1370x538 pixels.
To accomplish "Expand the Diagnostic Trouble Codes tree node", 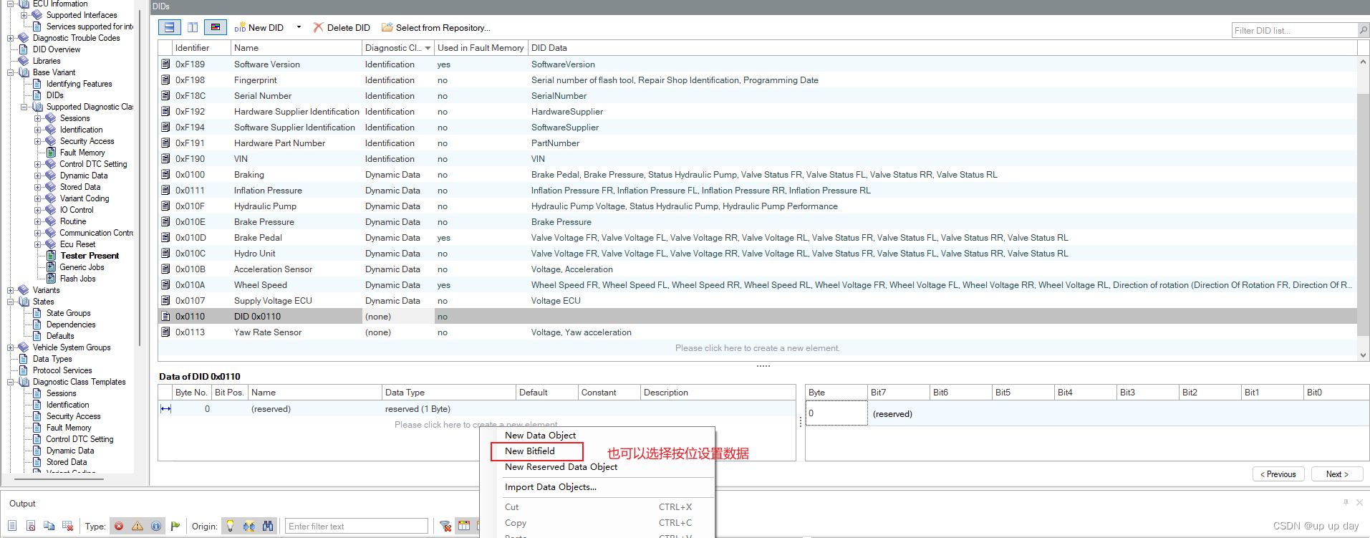I will point(11,38).
